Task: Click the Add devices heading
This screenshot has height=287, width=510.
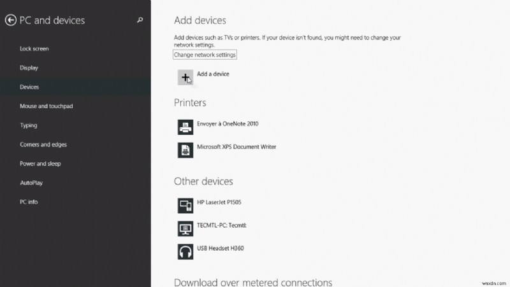Action: [200, 20]
